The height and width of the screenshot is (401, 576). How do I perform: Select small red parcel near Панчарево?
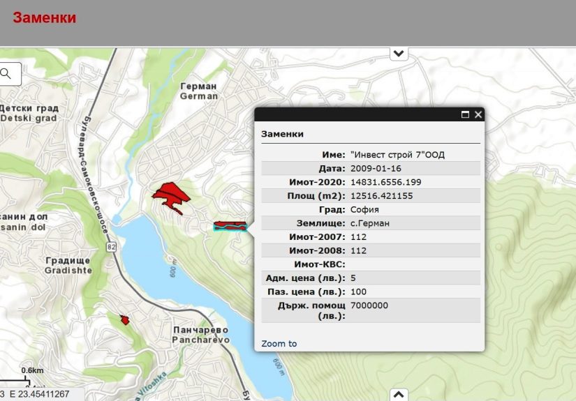[x=125, y=319]
